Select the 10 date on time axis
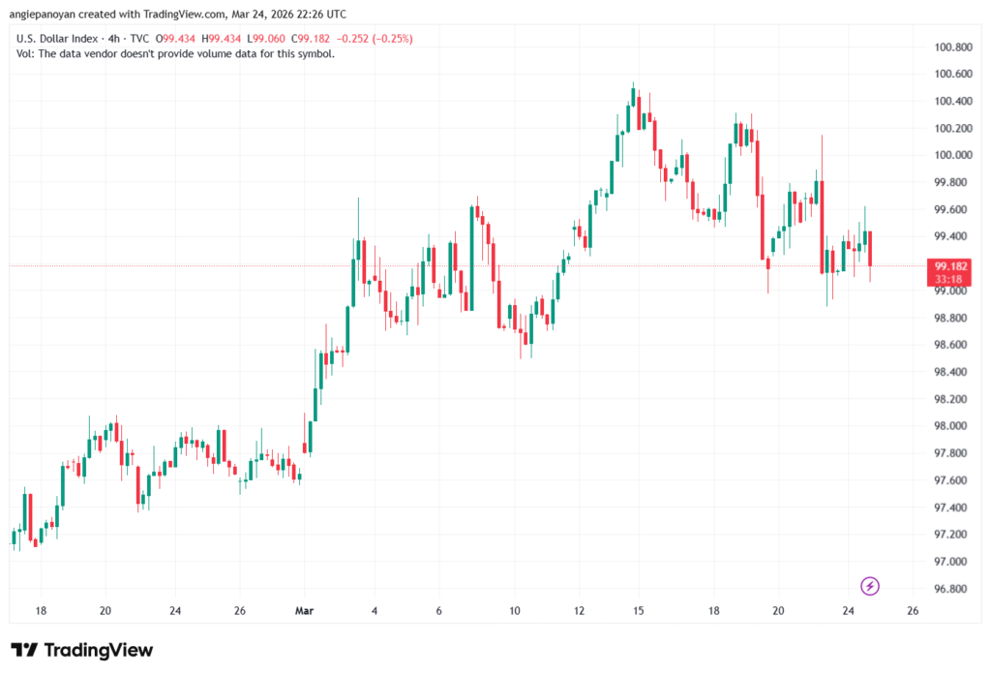This screenshot has height=677, width=991. (x=515, y=611)
